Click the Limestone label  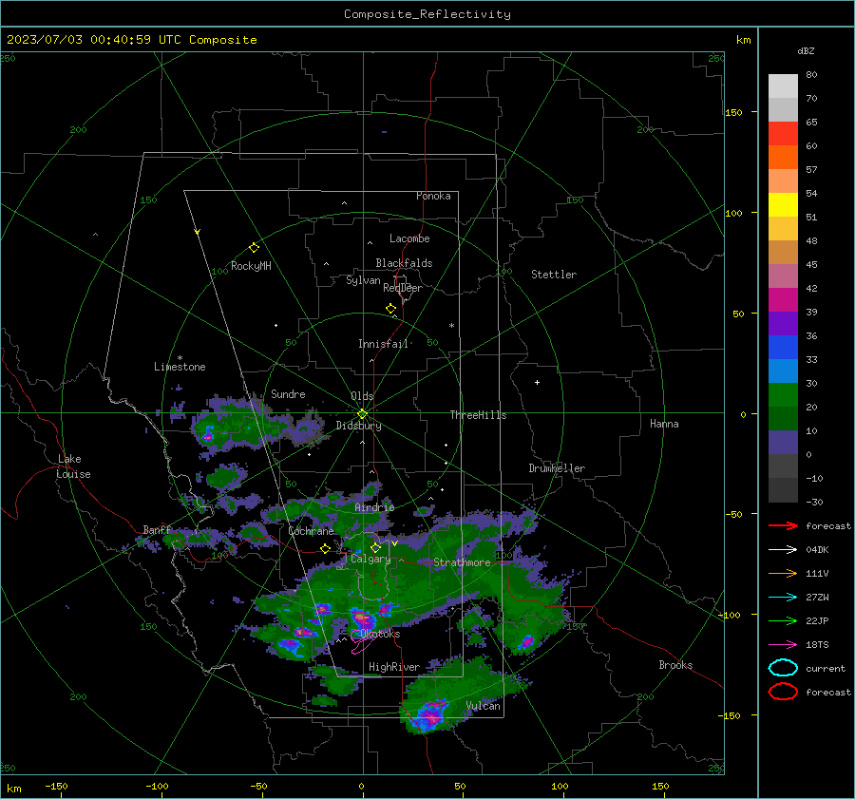point(180,367)
